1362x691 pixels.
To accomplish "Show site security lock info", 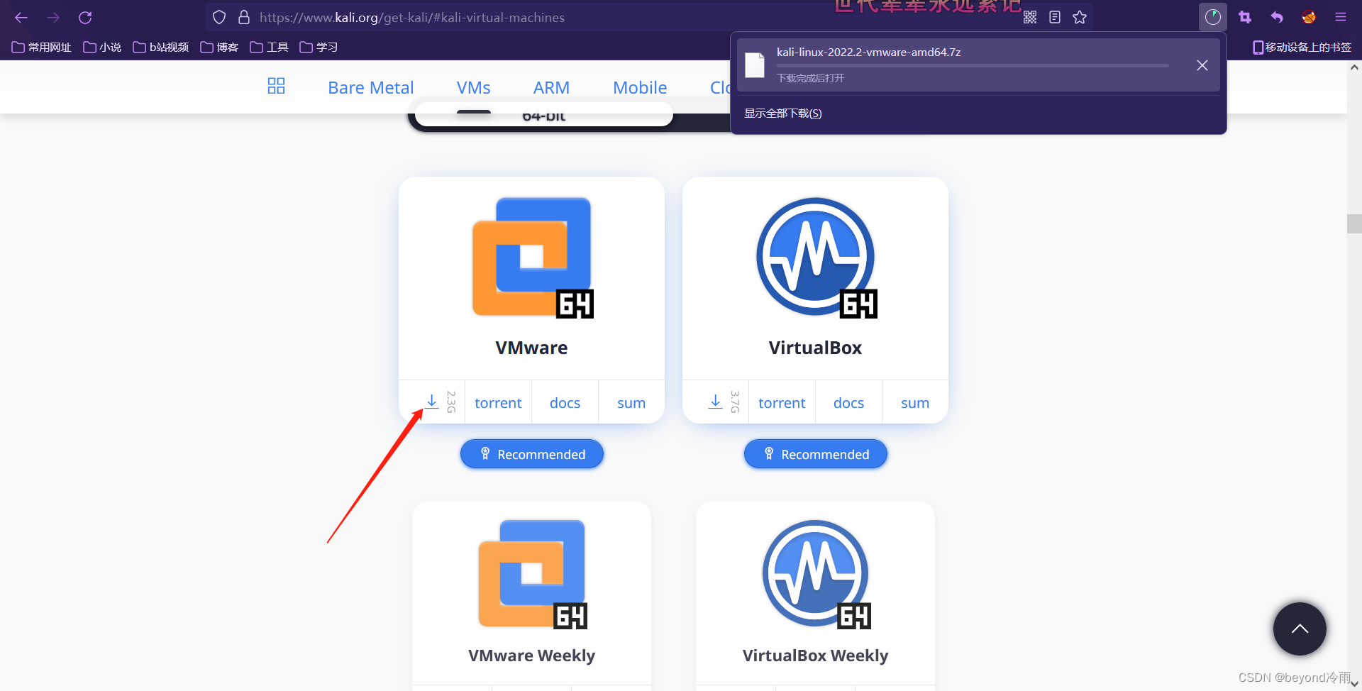I will click(244, 18).
